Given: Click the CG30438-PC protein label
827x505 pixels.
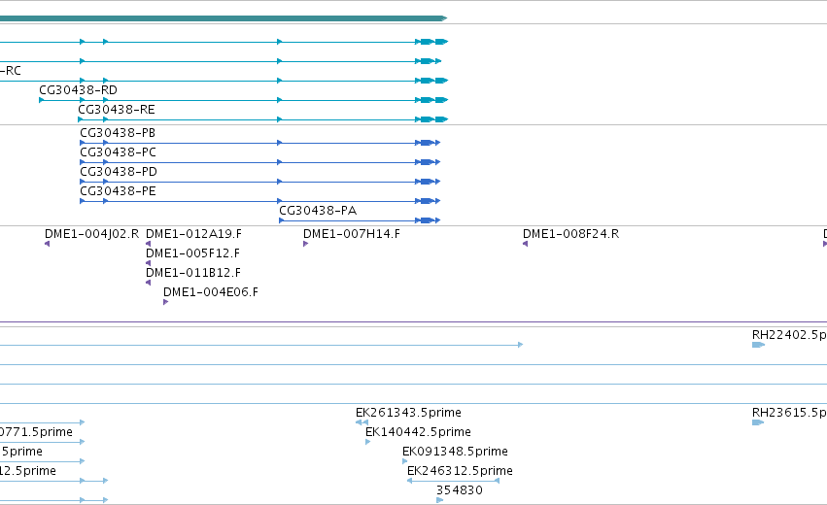Looking at the screenshot, I should pos(119,152).
